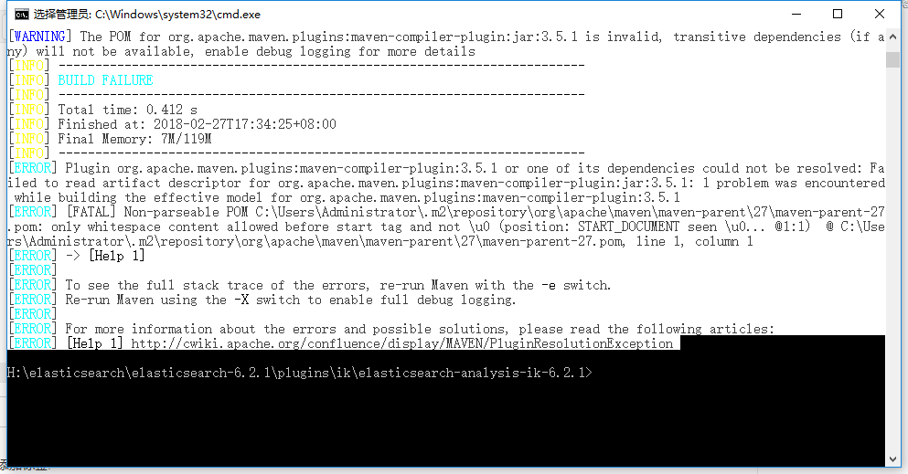Click the scrollbar up arrow
The width and height of the screenshot is (908, 474).
coord(892,37)
